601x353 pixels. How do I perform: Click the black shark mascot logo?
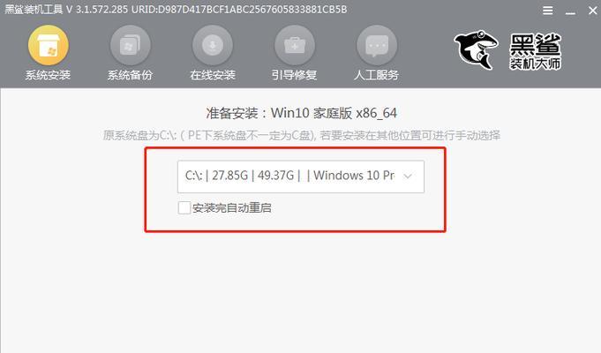pyautogui.click(x=476, y=49)
